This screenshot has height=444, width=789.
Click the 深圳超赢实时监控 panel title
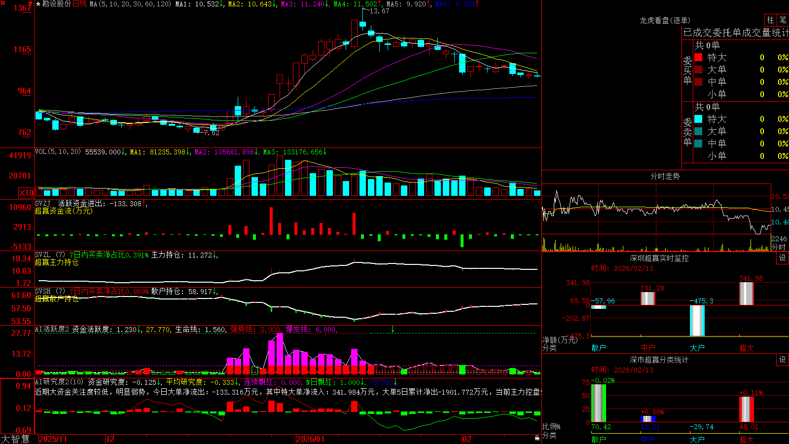[659, 258]
